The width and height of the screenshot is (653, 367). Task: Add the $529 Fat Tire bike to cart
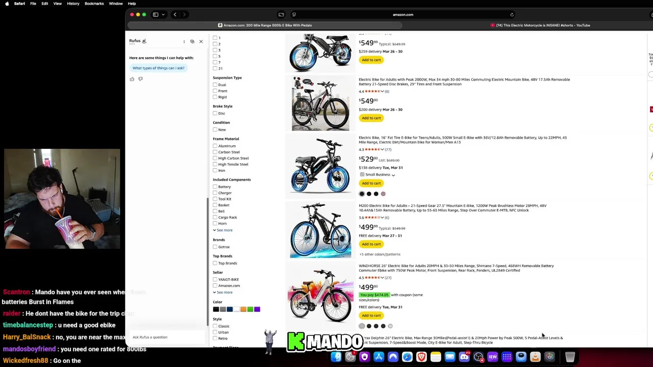[x=371, y=183]
